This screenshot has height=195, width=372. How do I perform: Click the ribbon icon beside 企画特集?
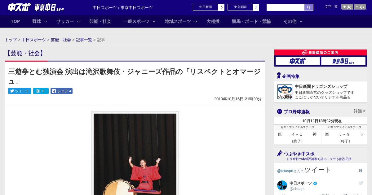point(279,76)
